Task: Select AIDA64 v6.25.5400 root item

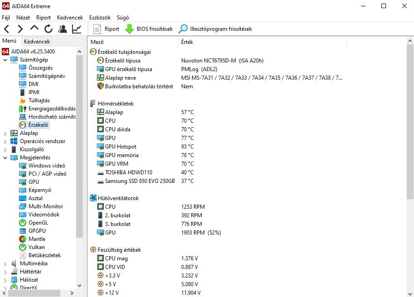Action: coord(29,51)
